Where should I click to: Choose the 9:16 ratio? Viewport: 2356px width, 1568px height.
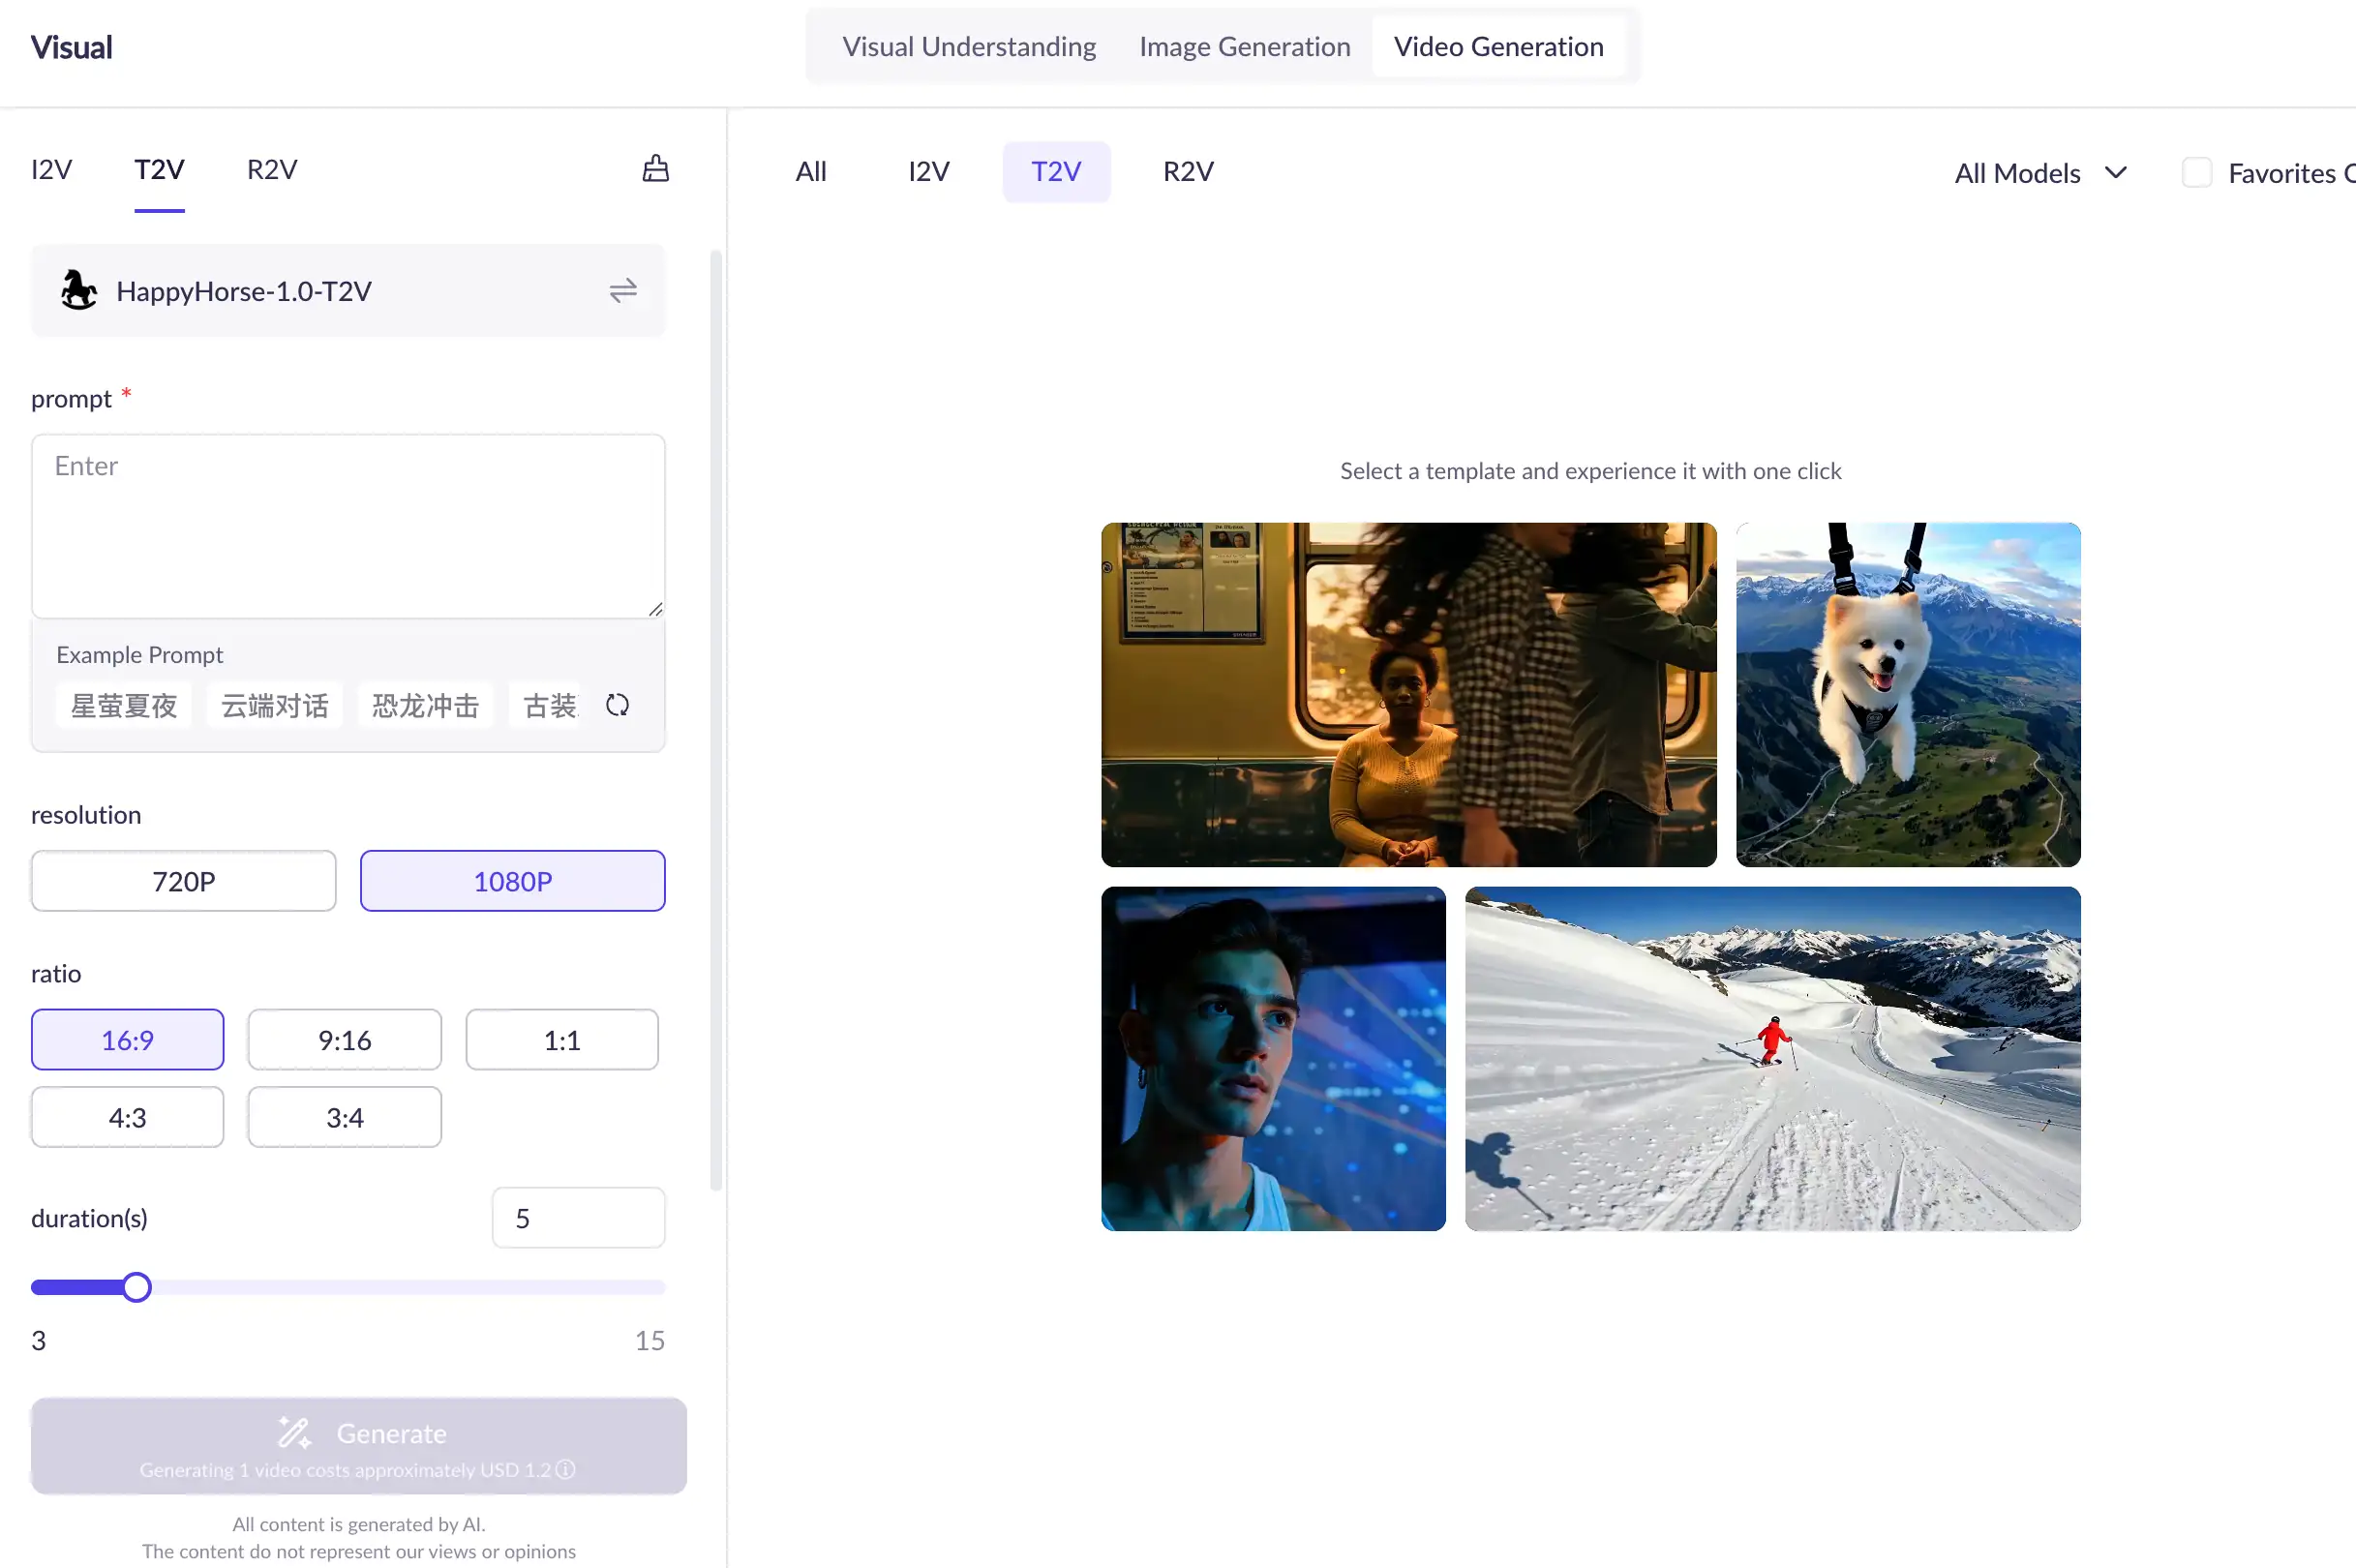[345, 1039]
